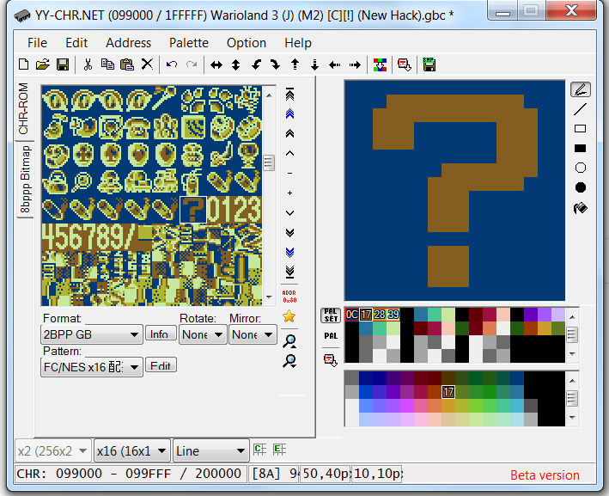
Task: Open the Format 2BPP GB dropdown
Action: 92,334
